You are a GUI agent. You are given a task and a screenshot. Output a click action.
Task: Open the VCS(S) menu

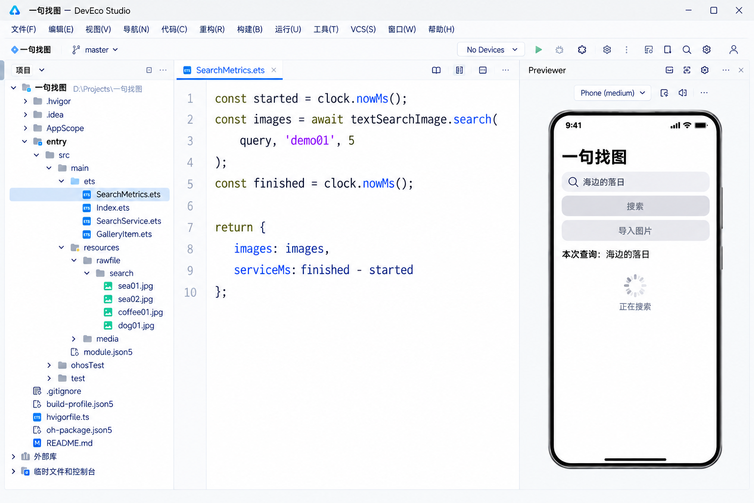[363, 29]
